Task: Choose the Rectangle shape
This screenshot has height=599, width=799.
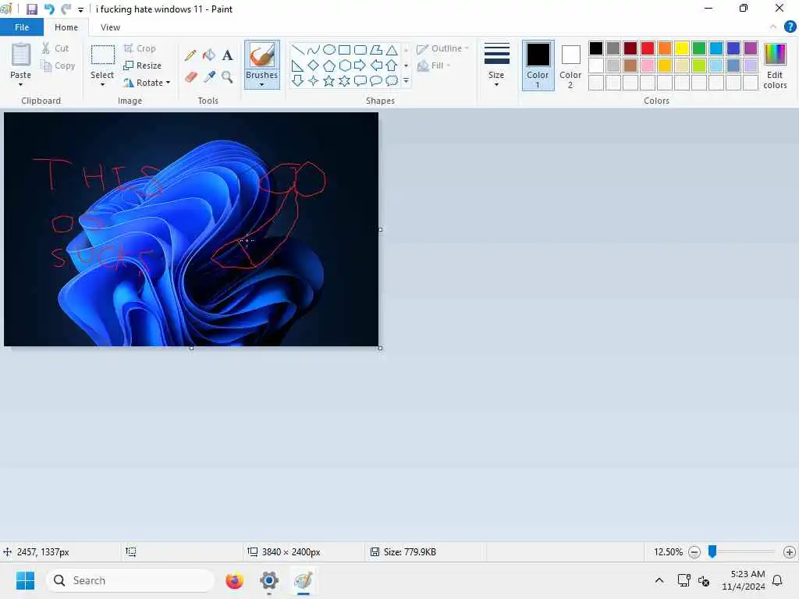Action: coord(344,49)
